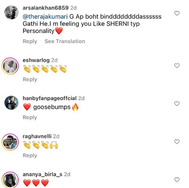Open ananya_birla_s's story avatar
Image resolution: width=189 pixels, height=188 pixels.
[10, 180]
